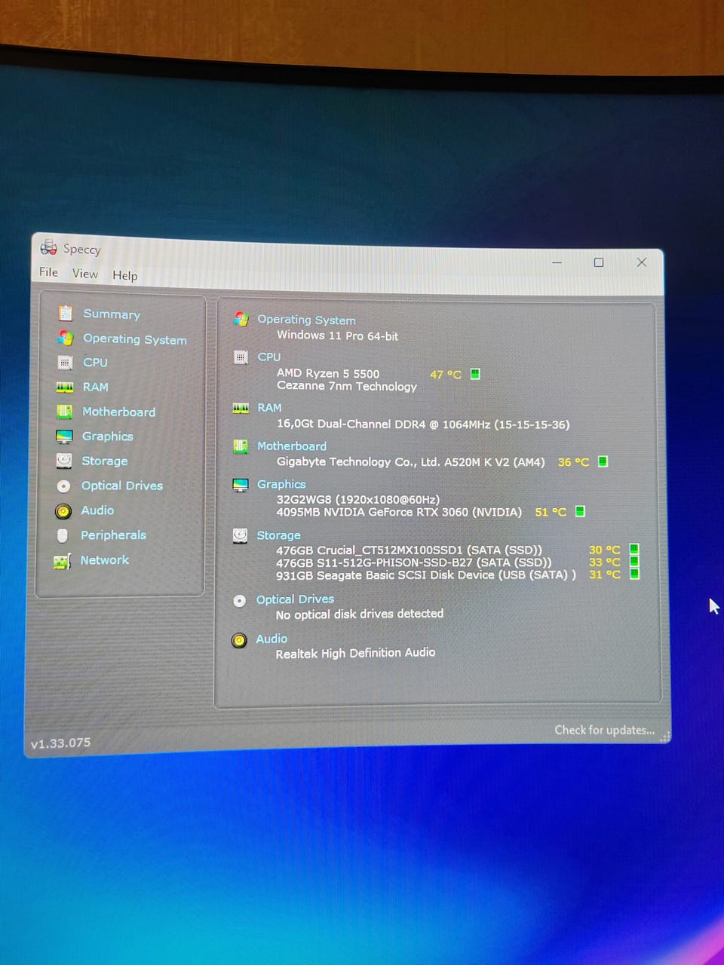
Task: Open the File menu
Action: point(48,272)
